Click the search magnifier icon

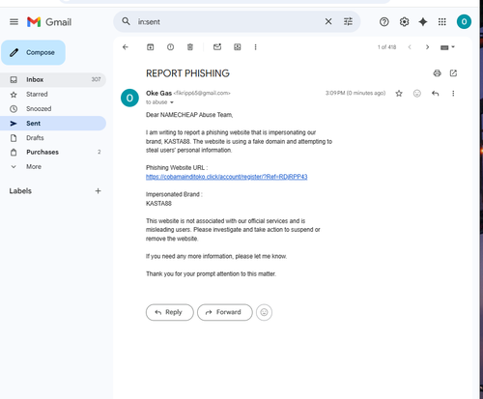click(x=126, y=21)
